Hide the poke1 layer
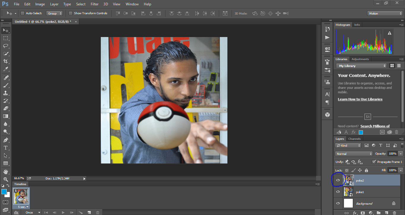The width and height of the screenshot is (405, 215). tap(338, 192)
